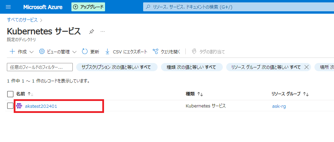Focus the resource search box
The width and height of the screenshot is (334, 142).
[238, 7]
